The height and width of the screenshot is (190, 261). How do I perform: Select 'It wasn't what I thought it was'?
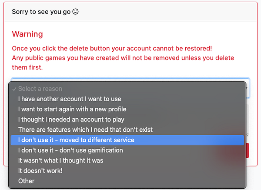click(x=60, y=160)
